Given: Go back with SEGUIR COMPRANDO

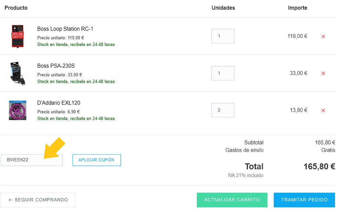Looking at the screenshot, I should pyautogui.click(x=38, y=200).
